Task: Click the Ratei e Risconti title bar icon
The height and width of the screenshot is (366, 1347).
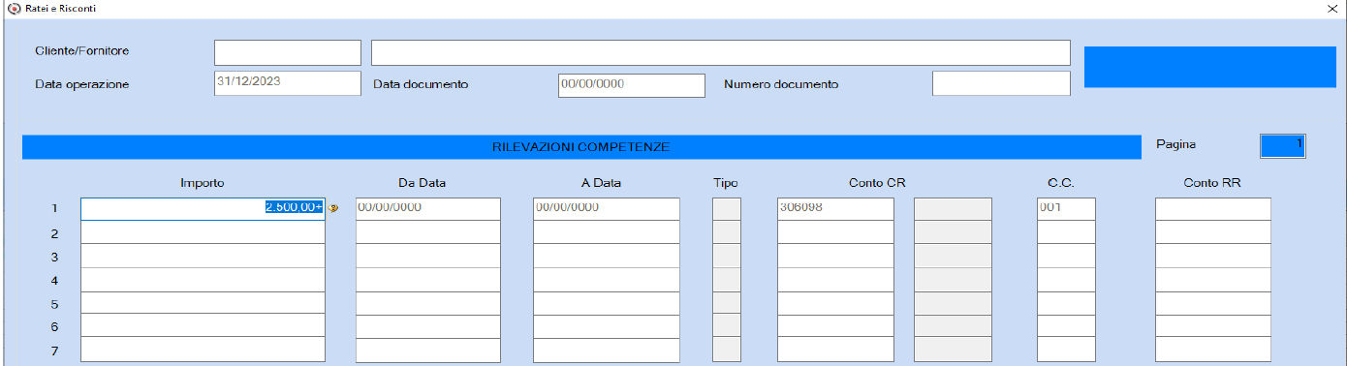Action: click(x=13, y=8)
